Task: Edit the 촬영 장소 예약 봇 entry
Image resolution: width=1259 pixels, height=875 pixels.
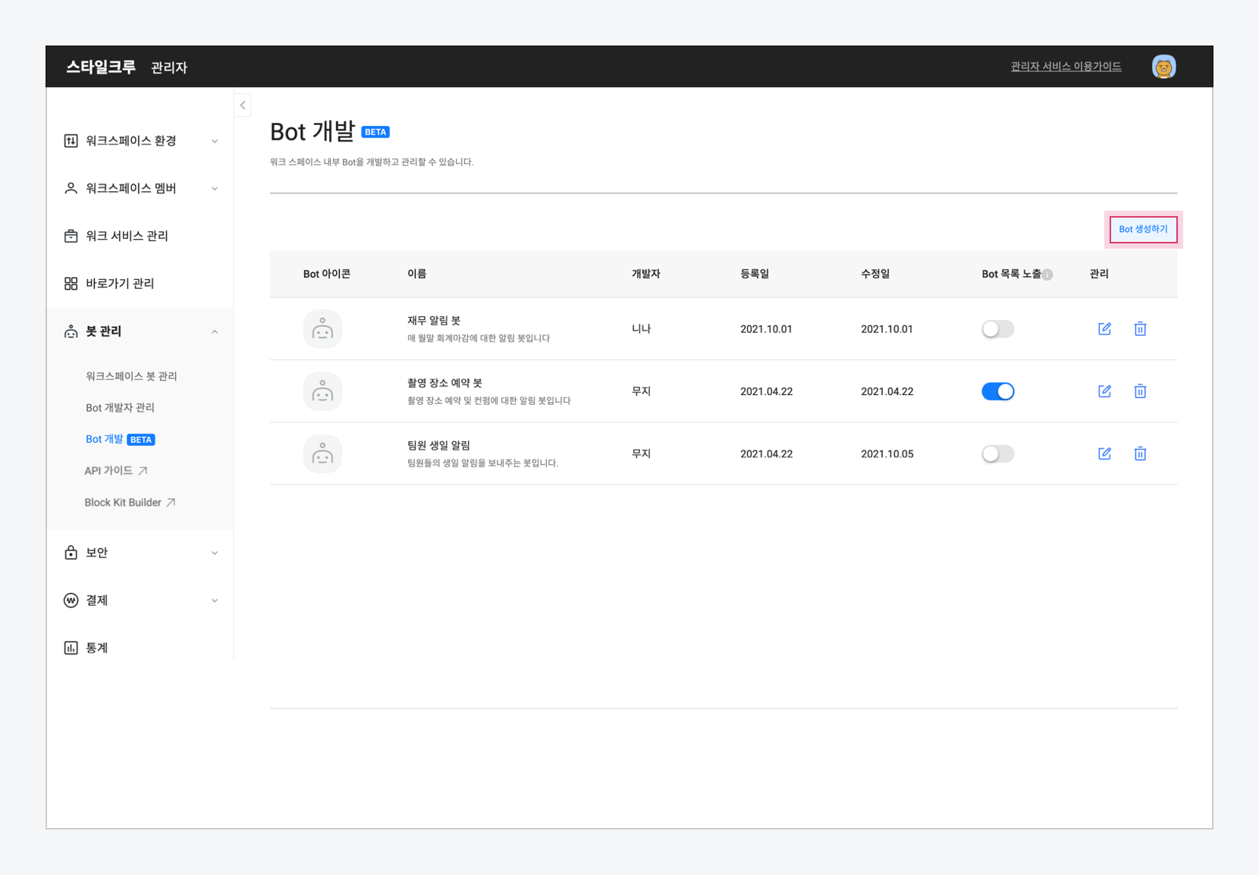Action: pyautogui.click(x=1104, y=391)
